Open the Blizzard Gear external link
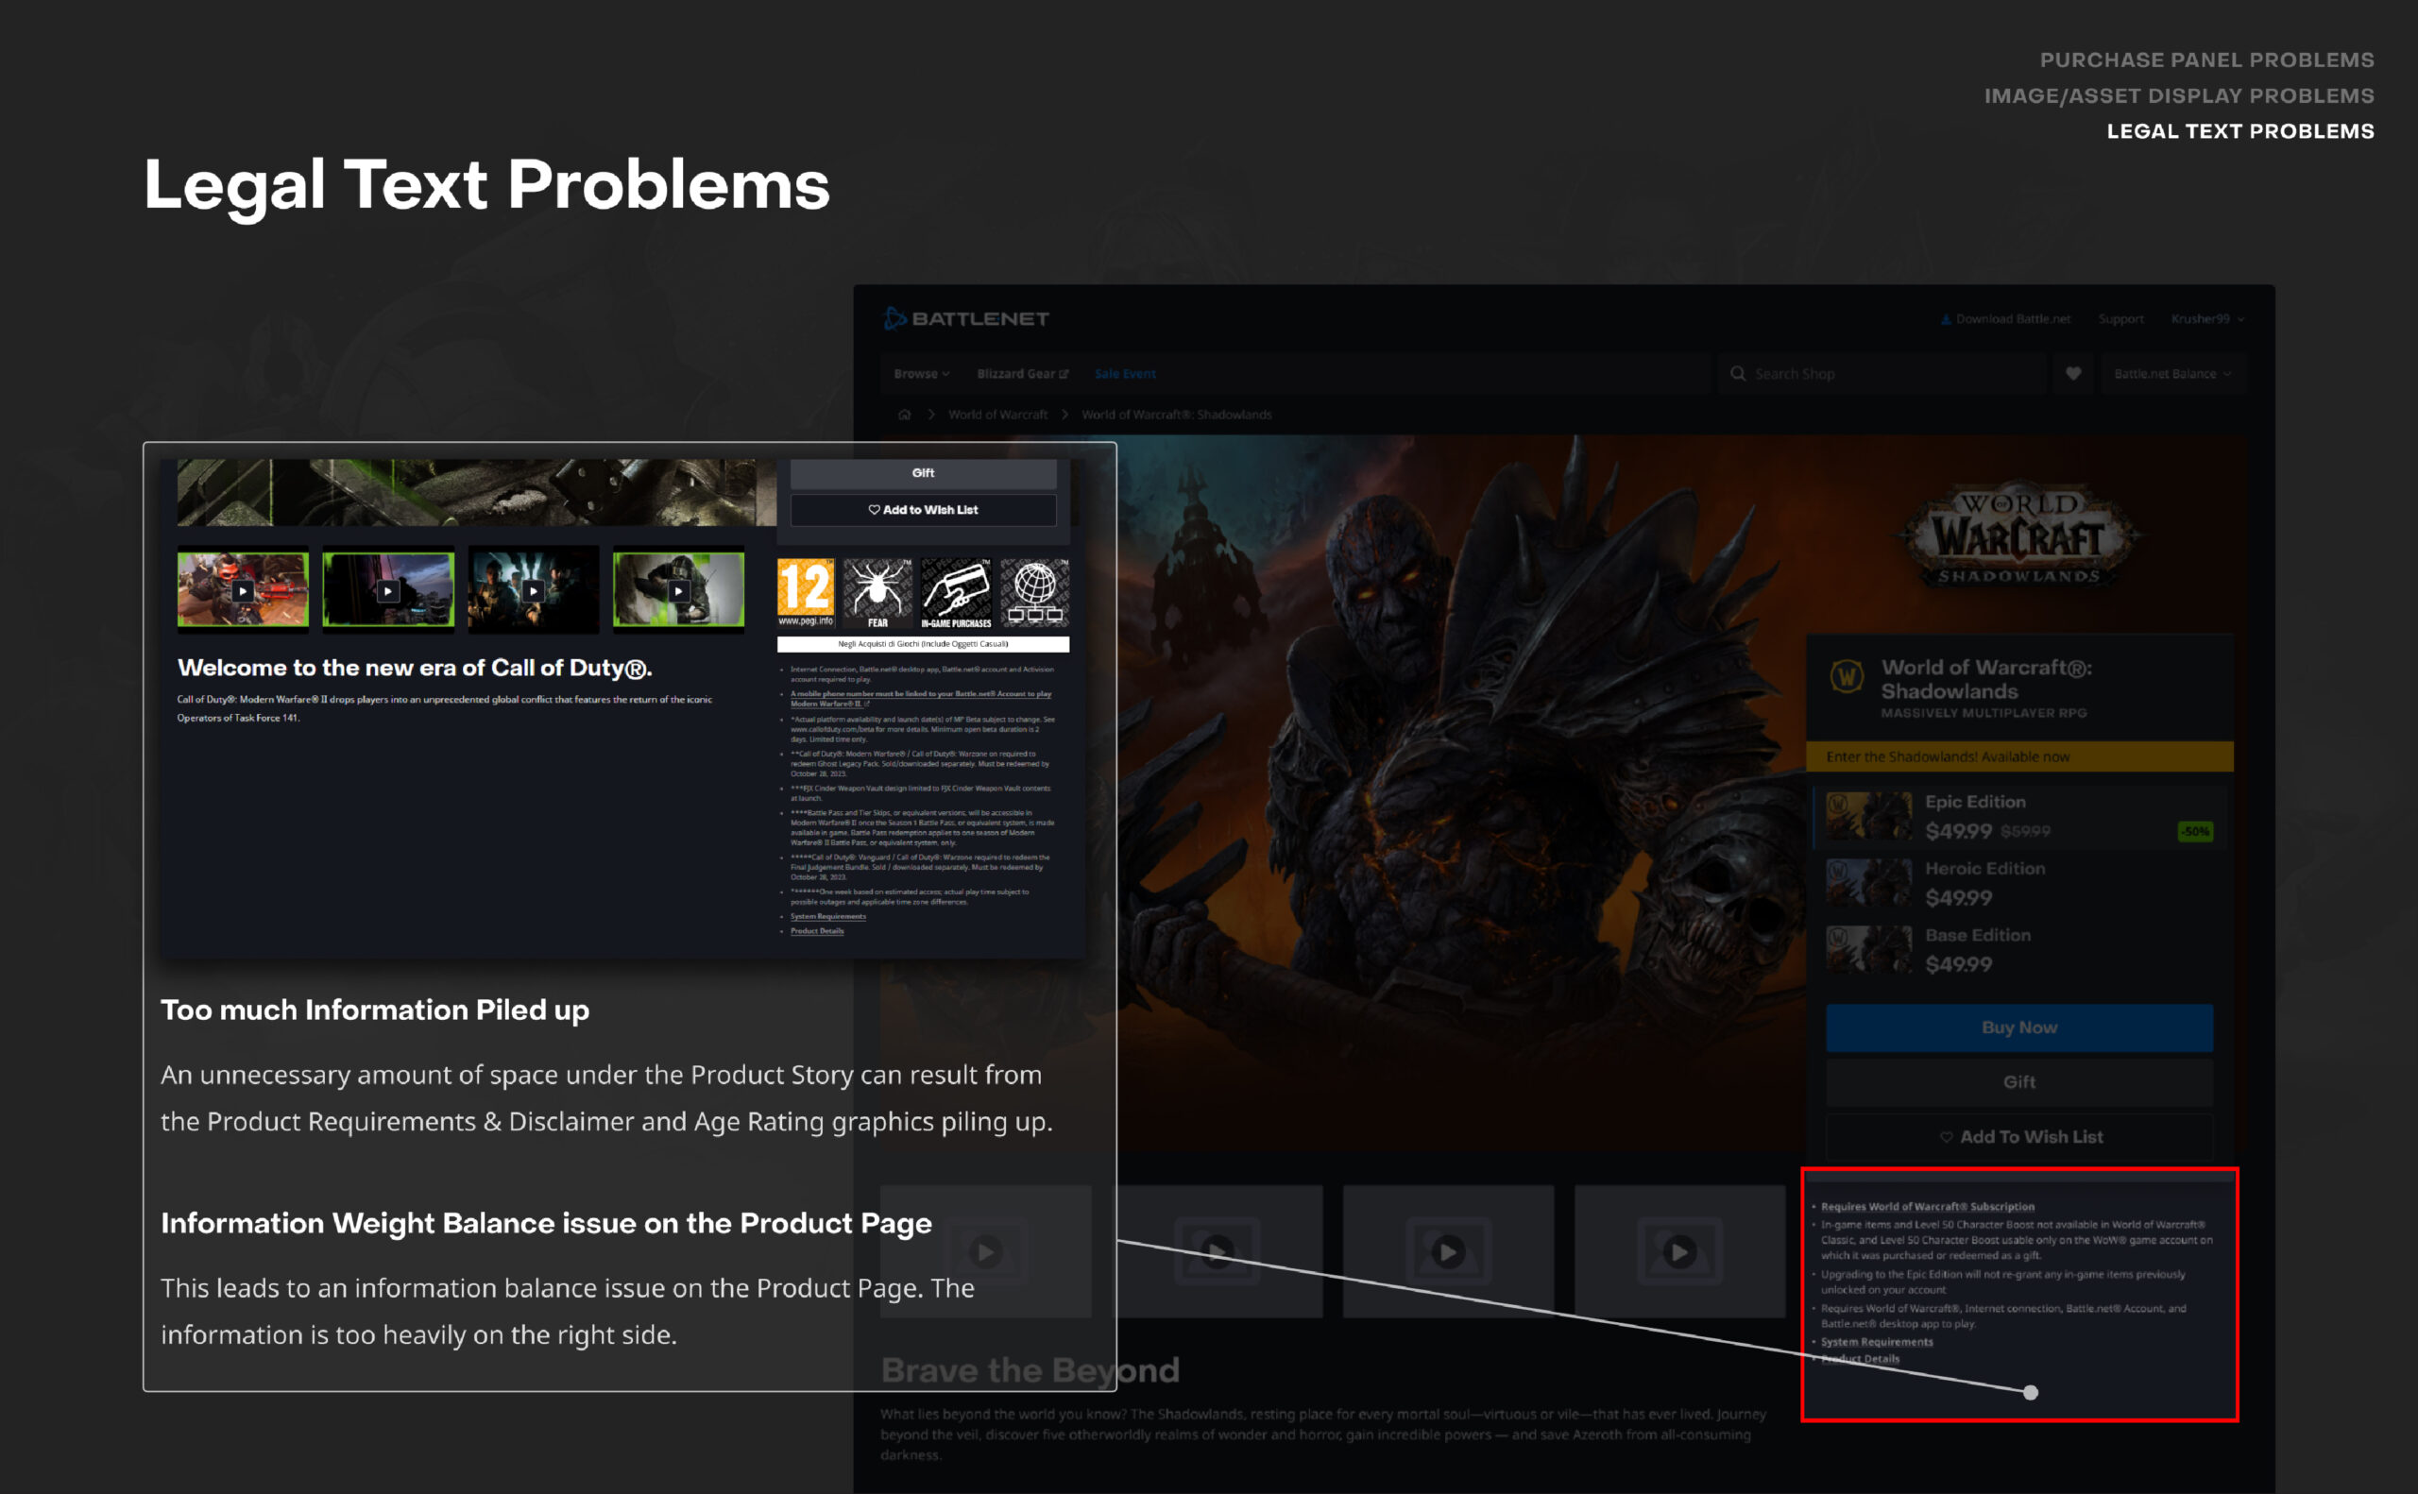2418x1494 pixels. coord(1022,374)
